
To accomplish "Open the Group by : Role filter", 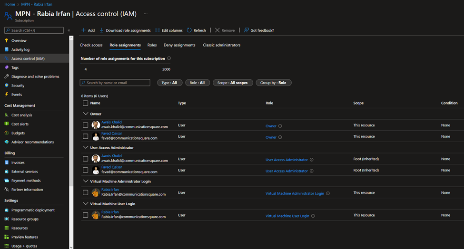I will (274, 83).
